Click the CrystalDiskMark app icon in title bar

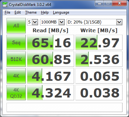click(x=5, y=4)
